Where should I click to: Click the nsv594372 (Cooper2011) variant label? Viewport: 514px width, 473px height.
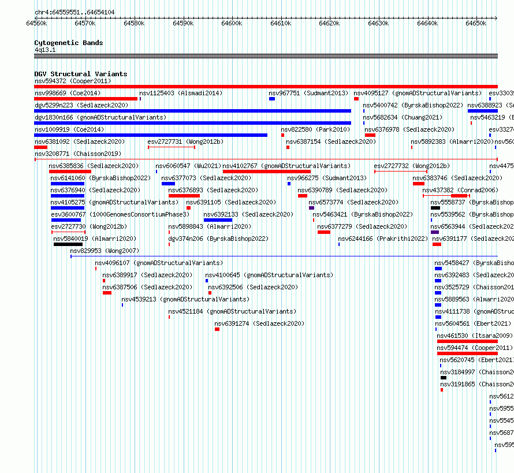[73, 81]
